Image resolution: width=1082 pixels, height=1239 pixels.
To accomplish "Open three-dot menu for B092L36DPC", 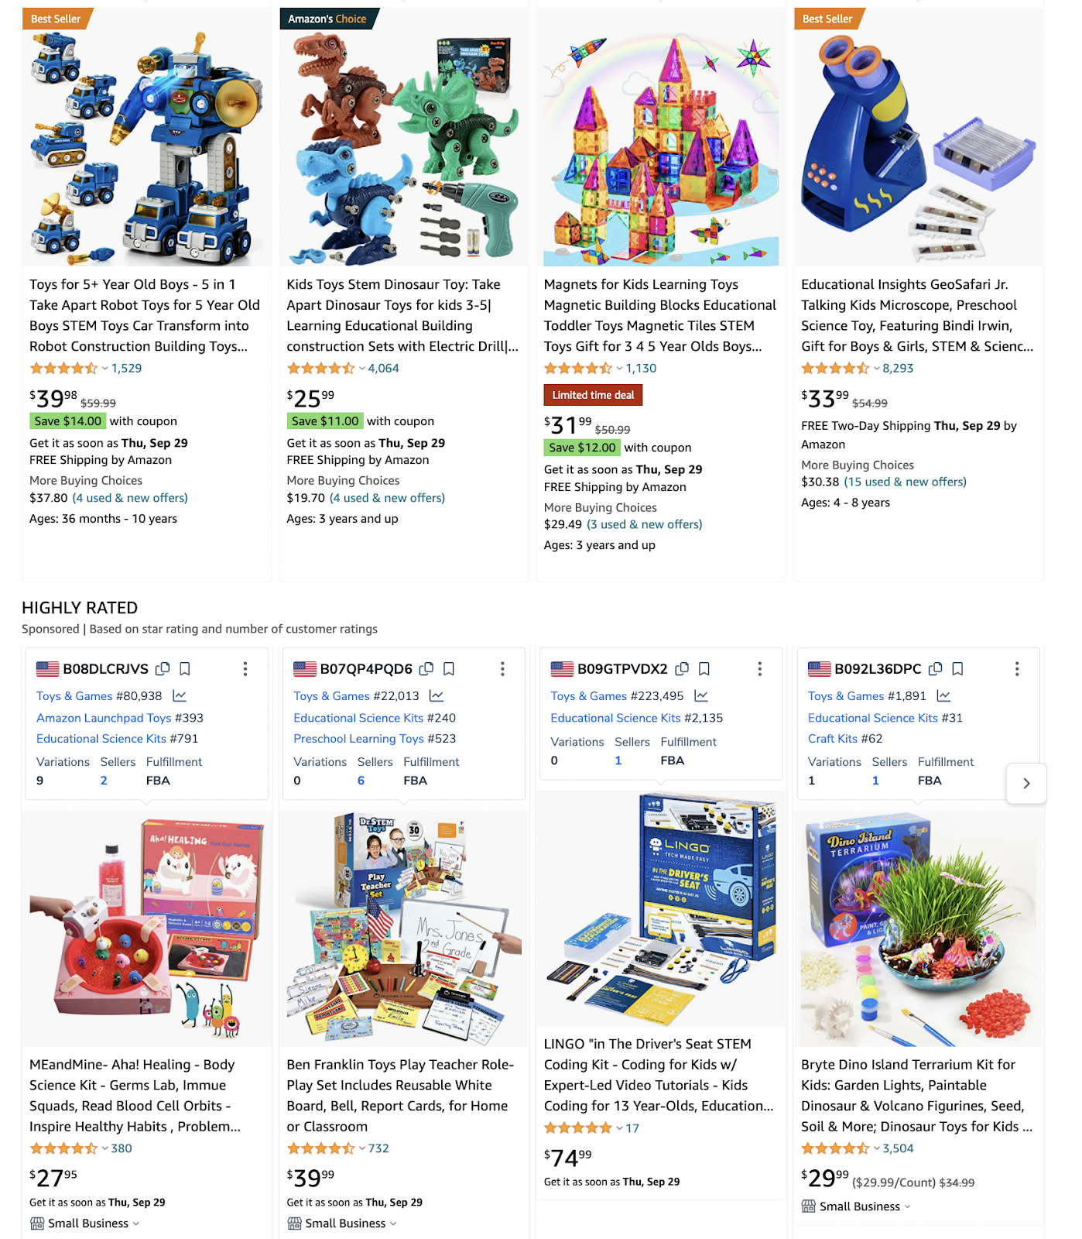I will pos(1017,668).
